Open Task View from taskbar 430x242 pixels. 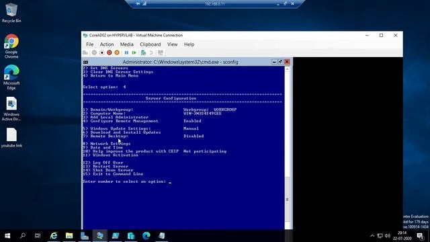[x=38, y=236]
